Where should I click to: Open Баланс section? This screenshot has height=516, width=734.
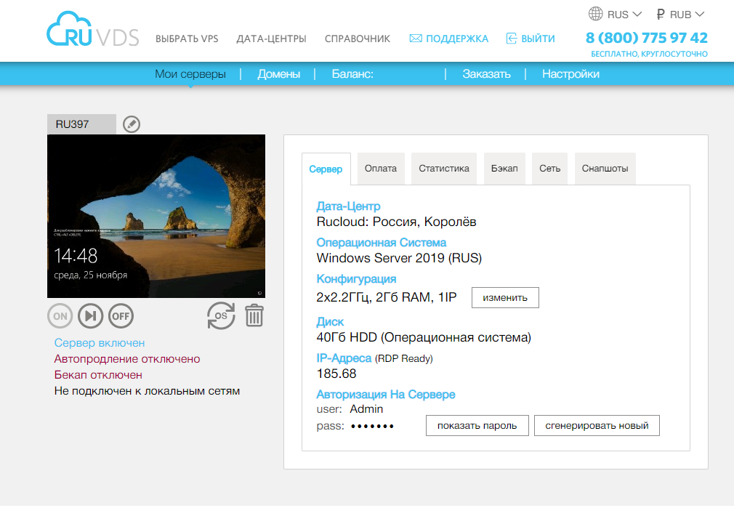(x=352, y=74)
